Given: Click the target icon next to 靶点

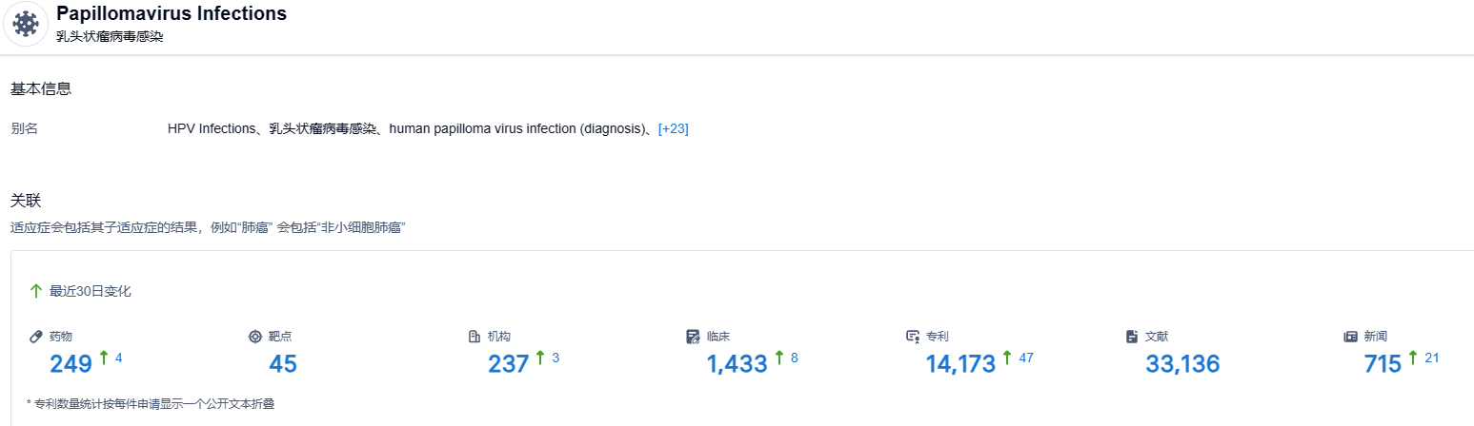Looking at the screenshot, I should (x=254, y=337).
